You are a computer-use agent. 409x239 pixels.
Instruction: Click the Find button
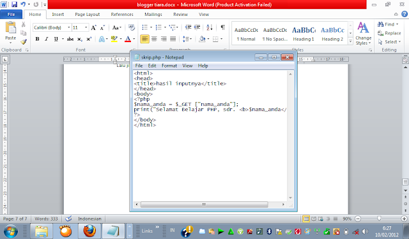(388, 24)
